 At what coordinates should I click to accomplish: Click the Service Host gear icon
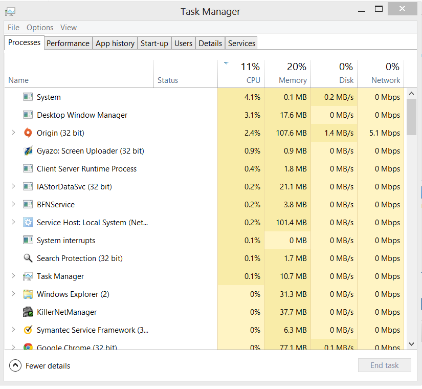coord(28,223)
